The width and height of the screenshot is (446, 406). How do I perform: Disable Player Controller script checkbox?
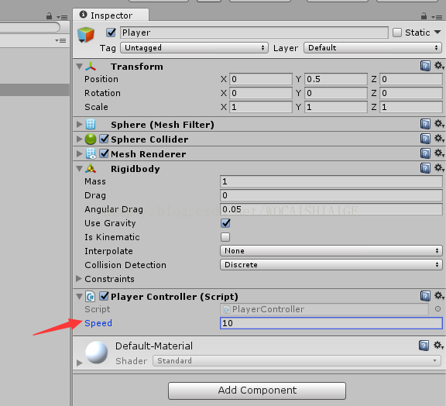click(x=104, y=296)
